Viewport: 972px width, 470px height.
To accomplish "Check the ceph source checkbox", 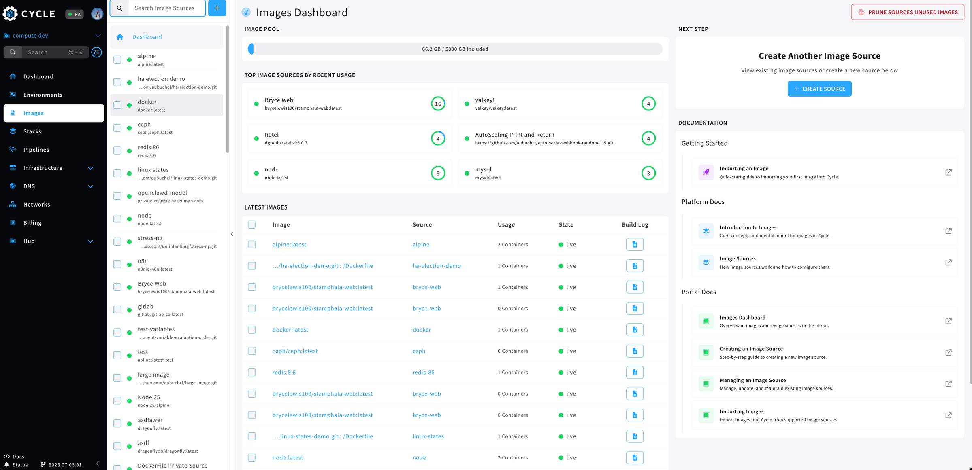I will tap(117, 128).
